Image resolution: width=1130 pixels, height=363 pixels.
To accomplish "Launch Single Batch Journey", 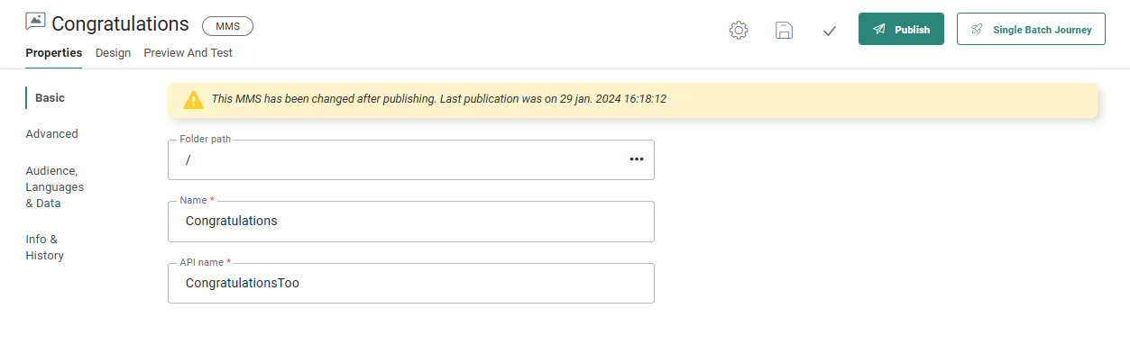I will [1031, 29].
